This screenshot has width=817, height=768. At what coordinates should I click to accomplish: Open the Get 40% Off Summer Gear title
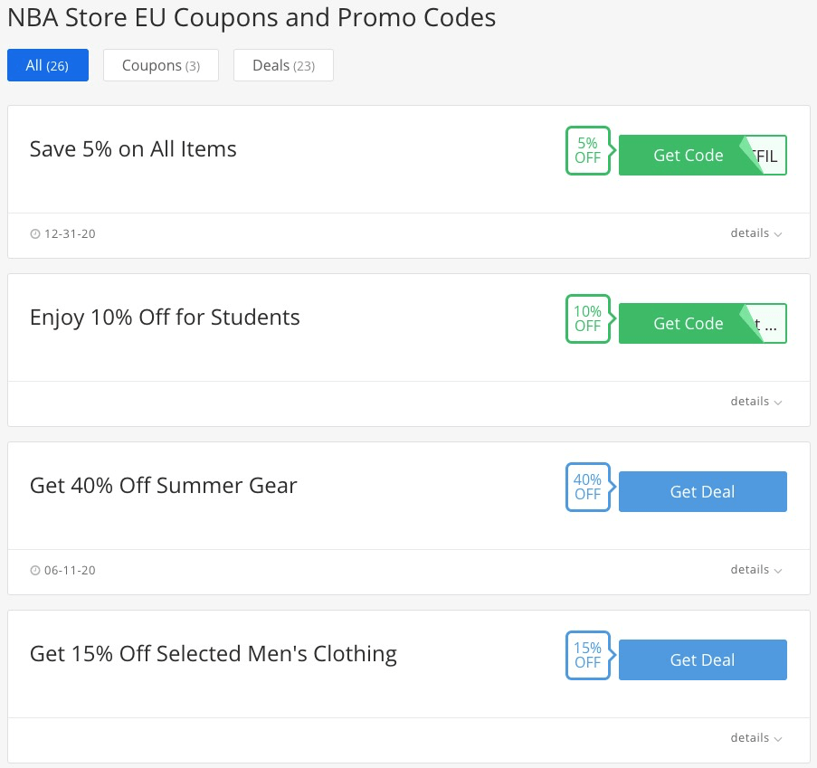click(163, 486)
